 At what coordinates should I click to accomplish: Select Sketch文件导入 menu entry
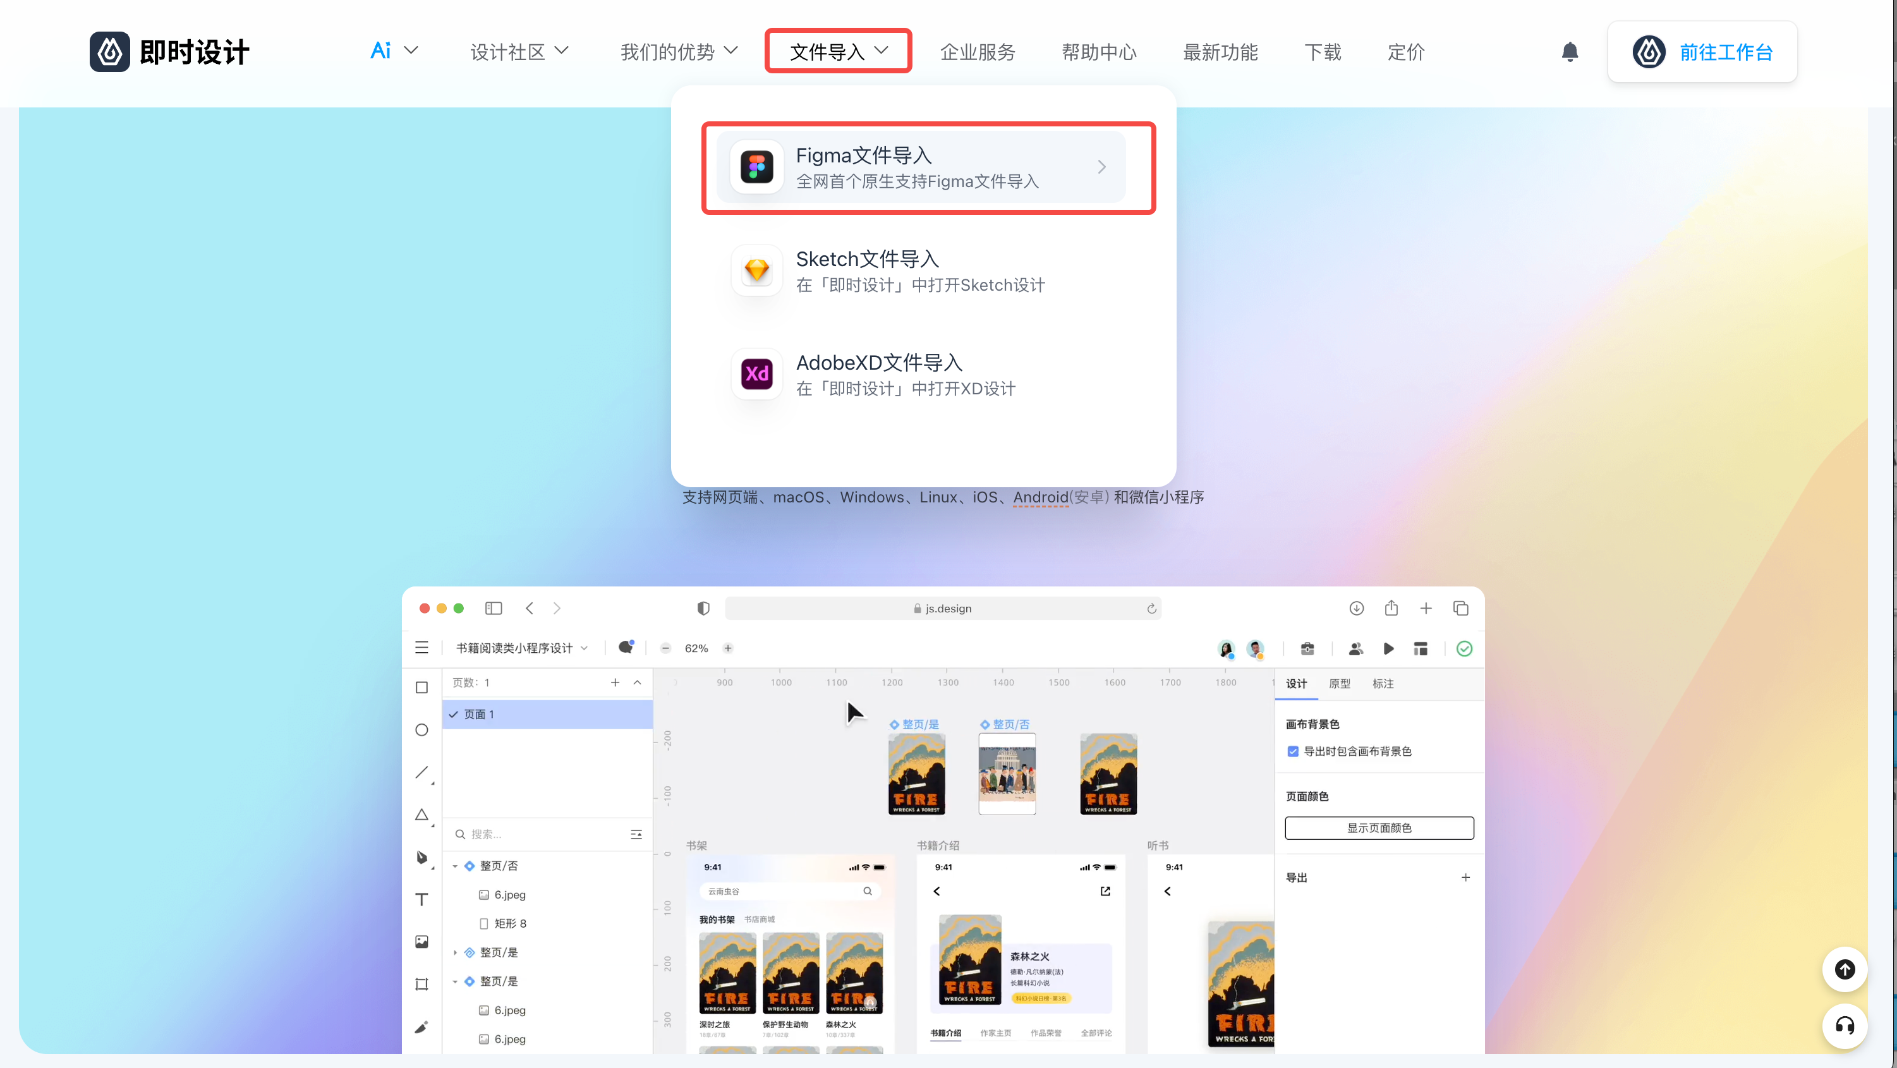click(x=921, y=270)
